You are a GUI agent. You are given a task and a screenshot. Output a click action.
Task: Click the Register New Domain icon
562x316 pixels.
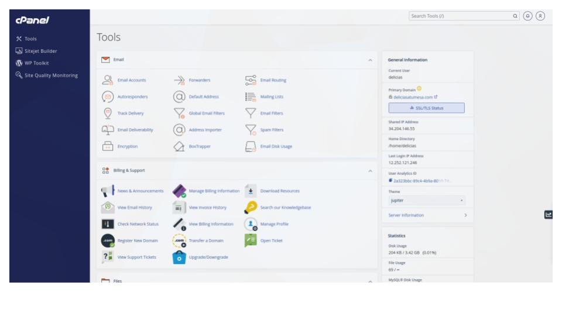tap(108, 241)
